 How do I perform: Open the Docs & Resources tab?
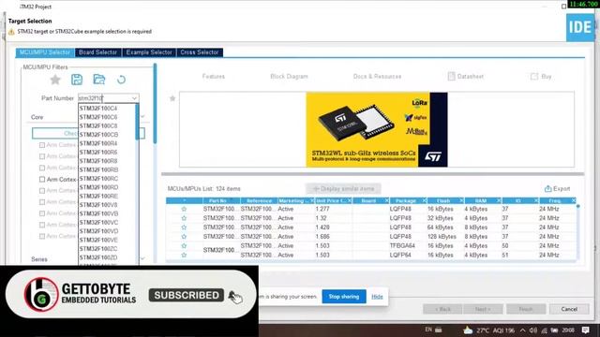point(377,77)
